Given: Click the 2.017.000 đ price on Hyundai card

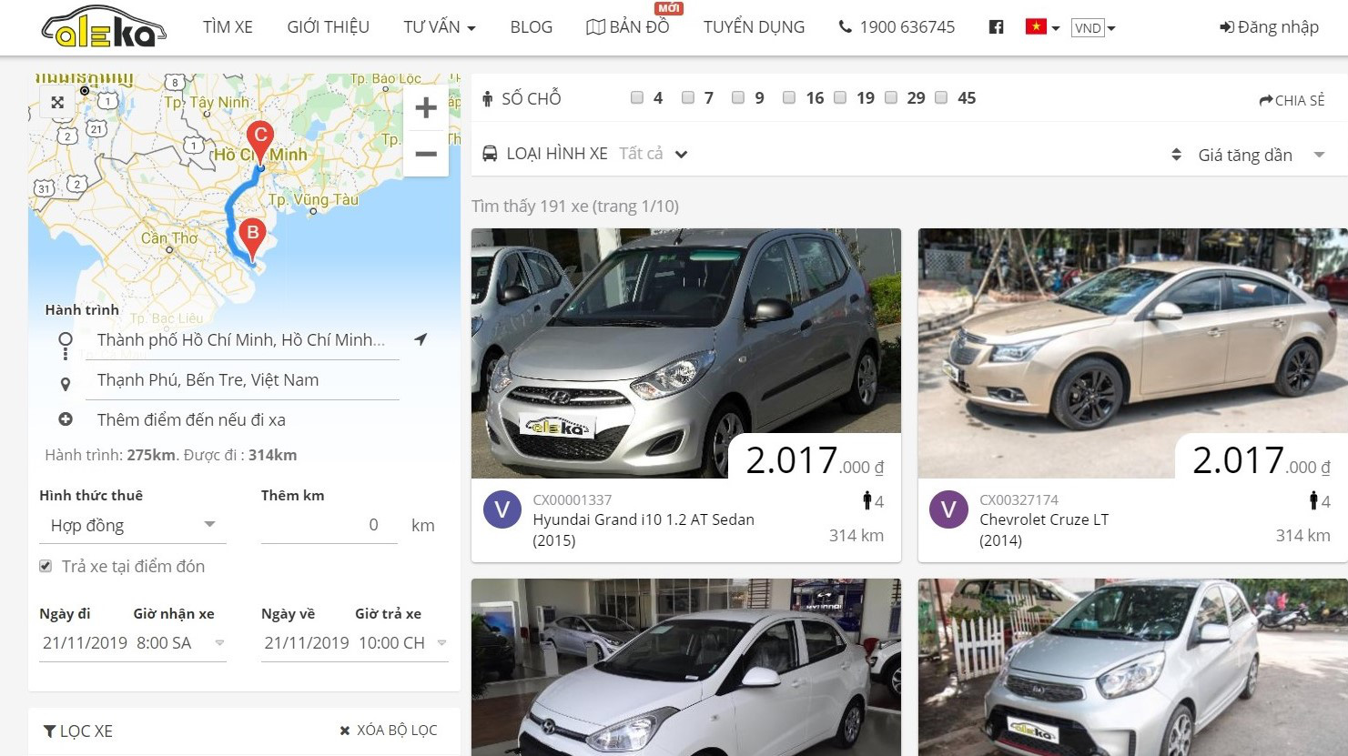Looking at the screenshot, I should (815, 461).
